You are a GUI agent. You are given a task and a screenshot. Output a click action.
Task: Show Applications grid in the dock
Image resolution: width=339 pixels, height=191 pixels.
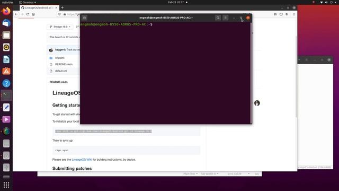6,185
